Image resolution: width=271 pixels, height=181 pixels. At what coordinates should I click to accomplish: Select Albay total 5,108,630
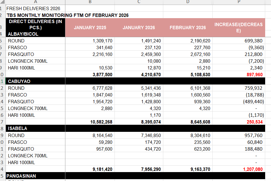tap(188, 75)
